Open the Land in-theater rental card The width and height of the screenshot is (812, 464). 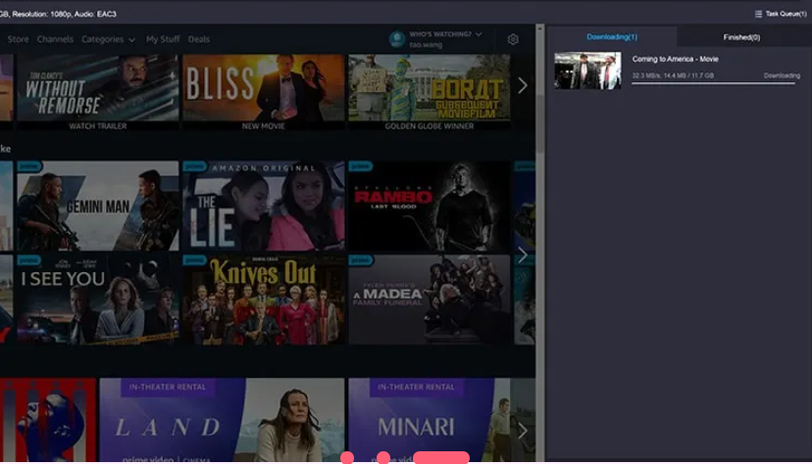pyautogui.click(x=222, y=420)
